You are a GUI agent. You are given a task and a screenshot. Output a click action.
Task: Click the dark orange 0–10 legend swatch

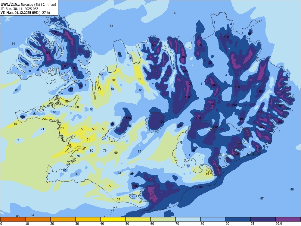[x=13, y=219]
